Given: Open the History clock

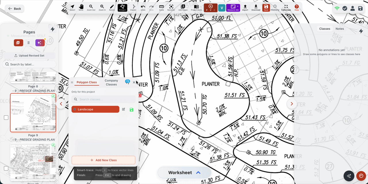Looking at the screenshot, I should (x=275, y=8).
